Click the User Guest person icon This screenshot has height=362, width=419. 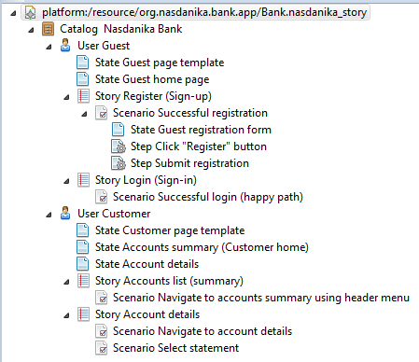(x=65, y=46)
